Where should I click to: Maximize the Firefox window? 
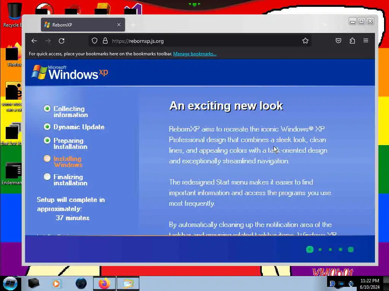[362, 22]
